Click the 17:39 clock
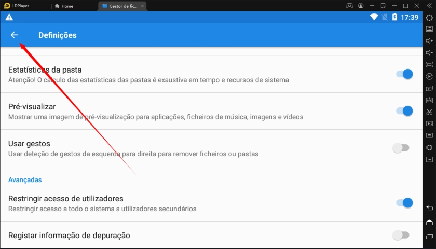This screenshot has width=436, height=249. pyautogui.click(x=410, y=17)
